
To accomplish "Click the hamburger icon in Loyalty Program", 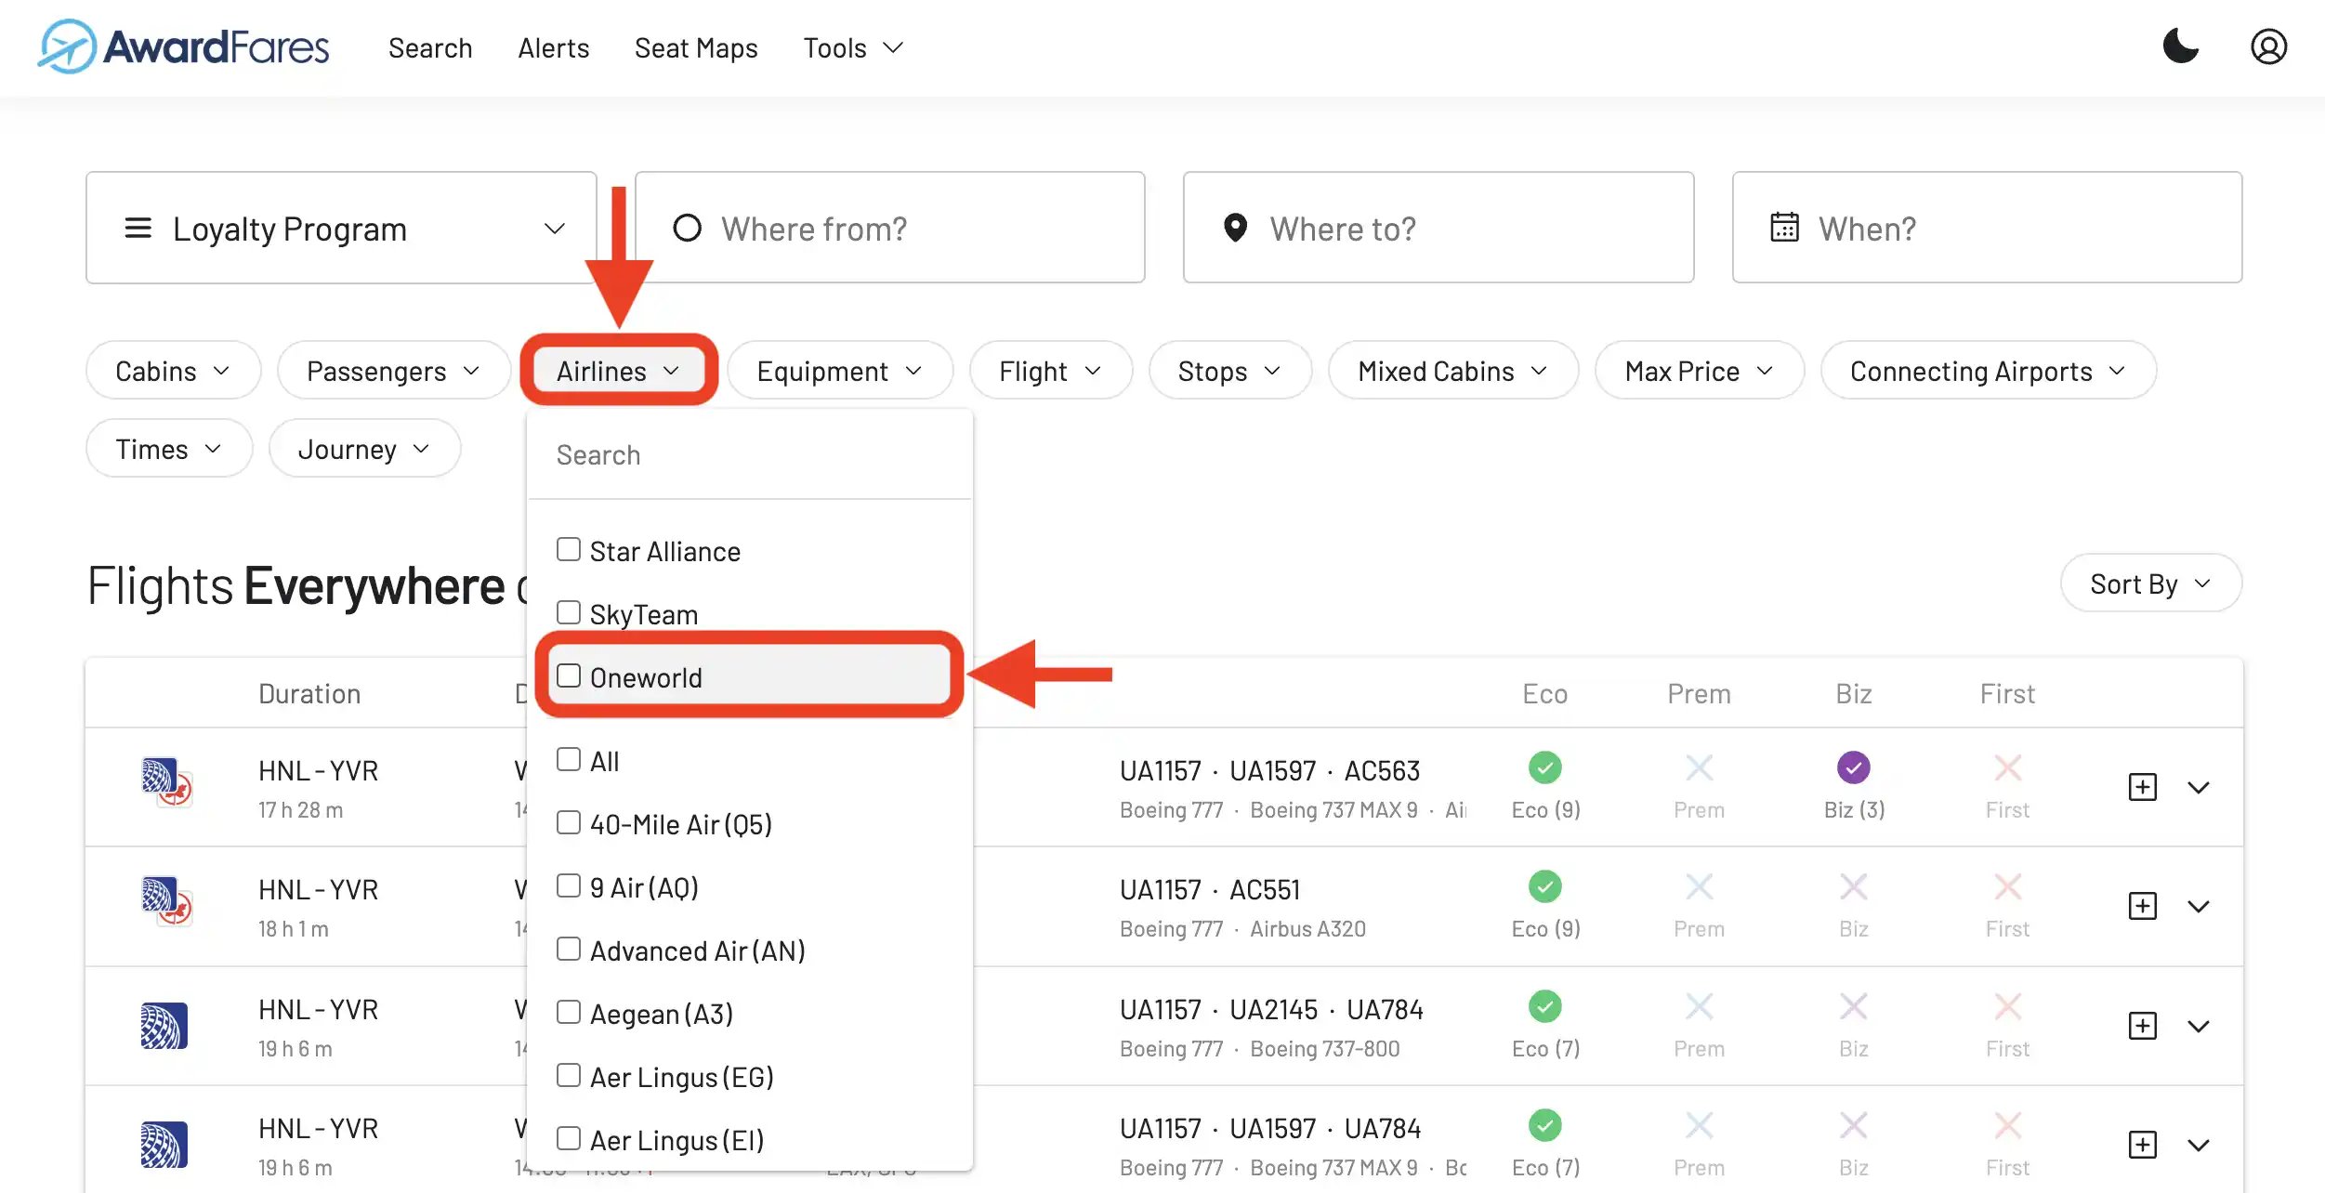I will click(138, 228).
